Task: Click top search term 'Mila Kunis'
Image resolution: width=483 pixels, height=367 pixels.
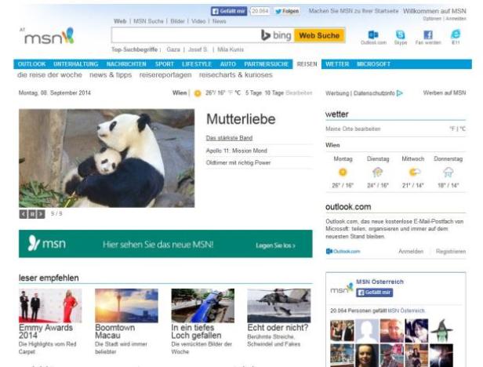Action: pos(231,49)
